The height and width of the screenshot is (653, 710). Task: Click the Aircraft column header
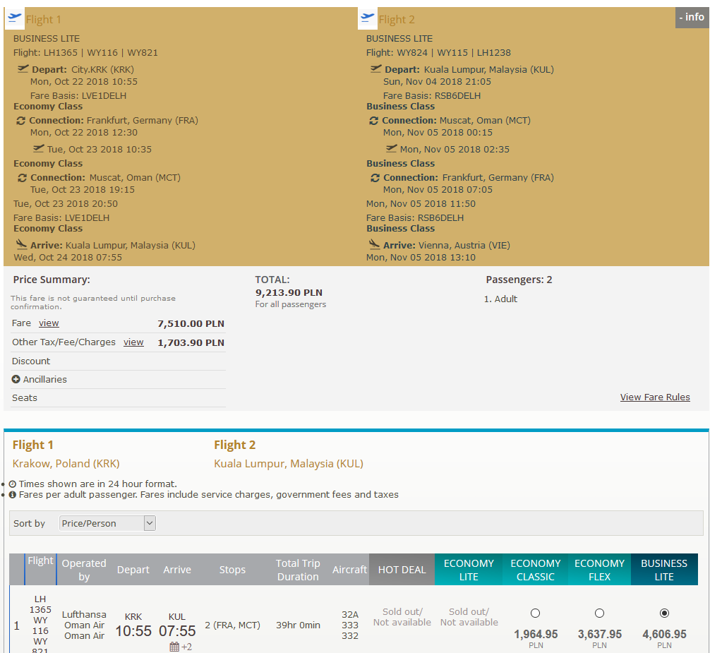349,570
